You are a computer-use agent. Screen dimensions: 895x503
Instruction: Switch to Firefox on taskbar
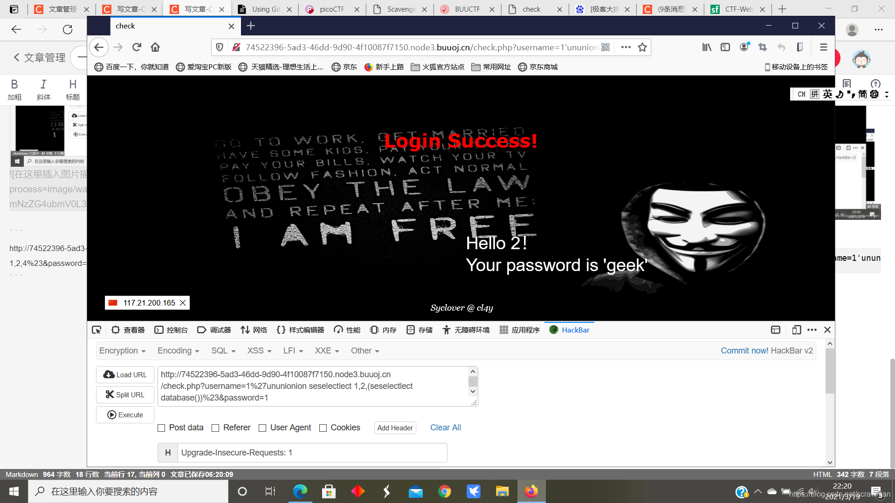click(531, 491)
